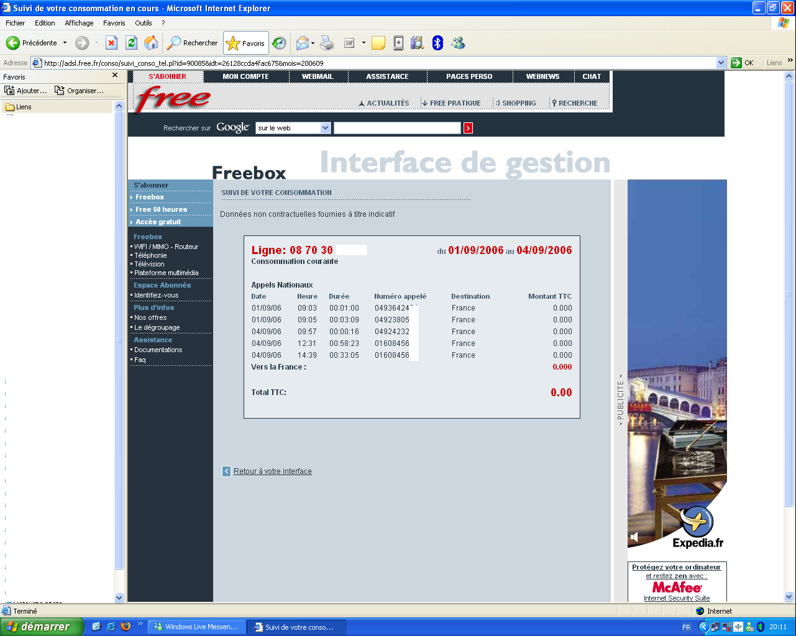Toggle the Favoris star button
796x636 pixels.
(x=246, y=43)
